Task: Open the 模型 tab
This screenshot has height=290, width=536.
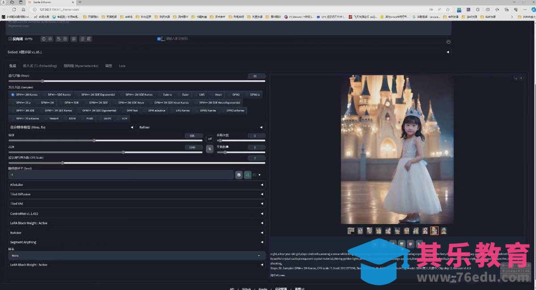Action: (109, 65)
